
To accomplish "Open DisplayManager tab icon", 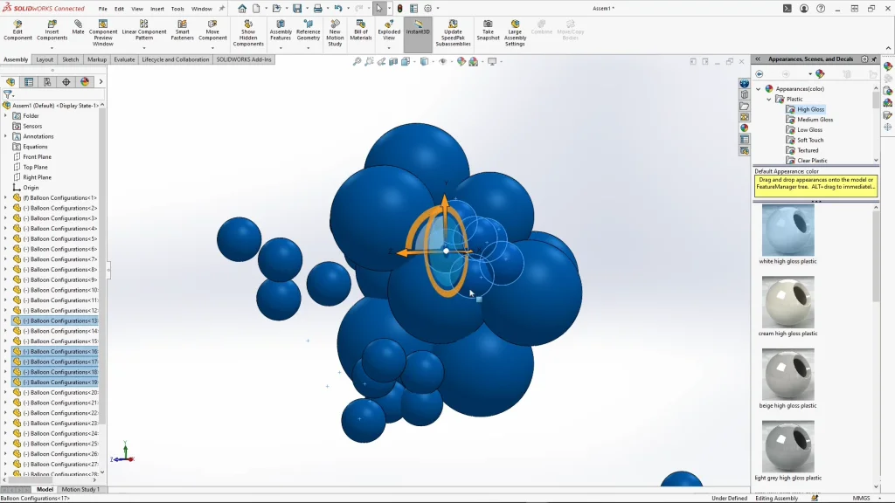I will pos(85,82).
